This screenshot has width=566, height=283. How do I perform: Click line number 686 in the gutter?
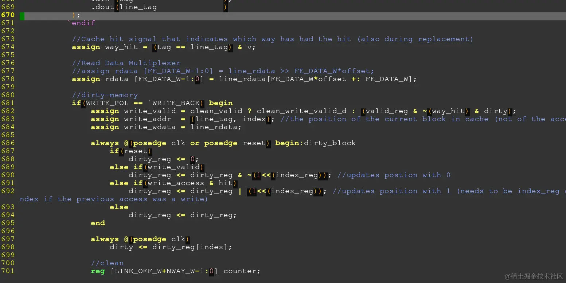tap(8, 143)
